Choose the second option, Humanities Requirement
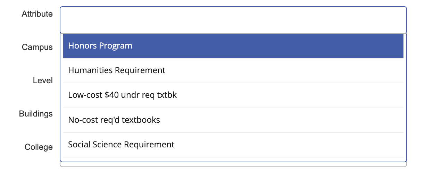The image size is (425, 172). (x=117, y=70)
